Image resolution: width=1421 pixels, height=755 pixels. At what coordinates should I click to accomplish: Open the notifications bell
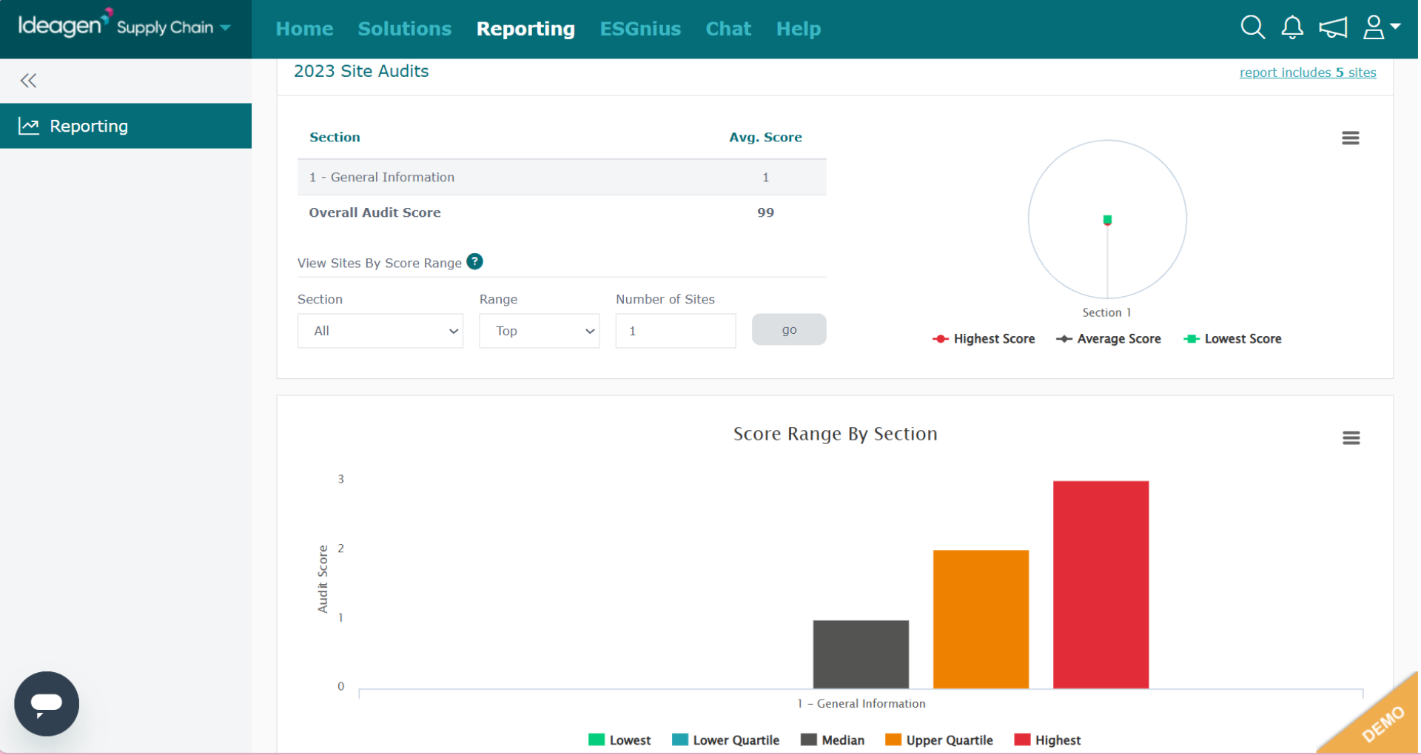[x=1292, y=27]
